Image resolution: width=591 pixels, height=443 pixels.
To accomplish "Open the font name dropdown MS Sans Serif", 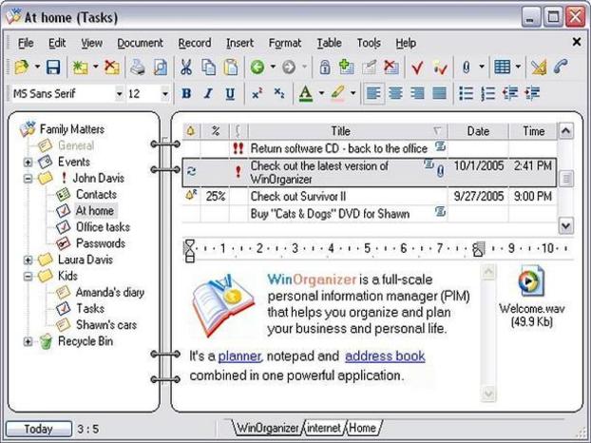I will pos(119,93).
